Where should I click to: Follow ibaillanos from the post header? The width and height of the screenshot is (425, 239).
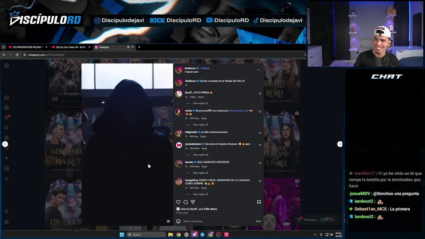click(x=206, y=68)
